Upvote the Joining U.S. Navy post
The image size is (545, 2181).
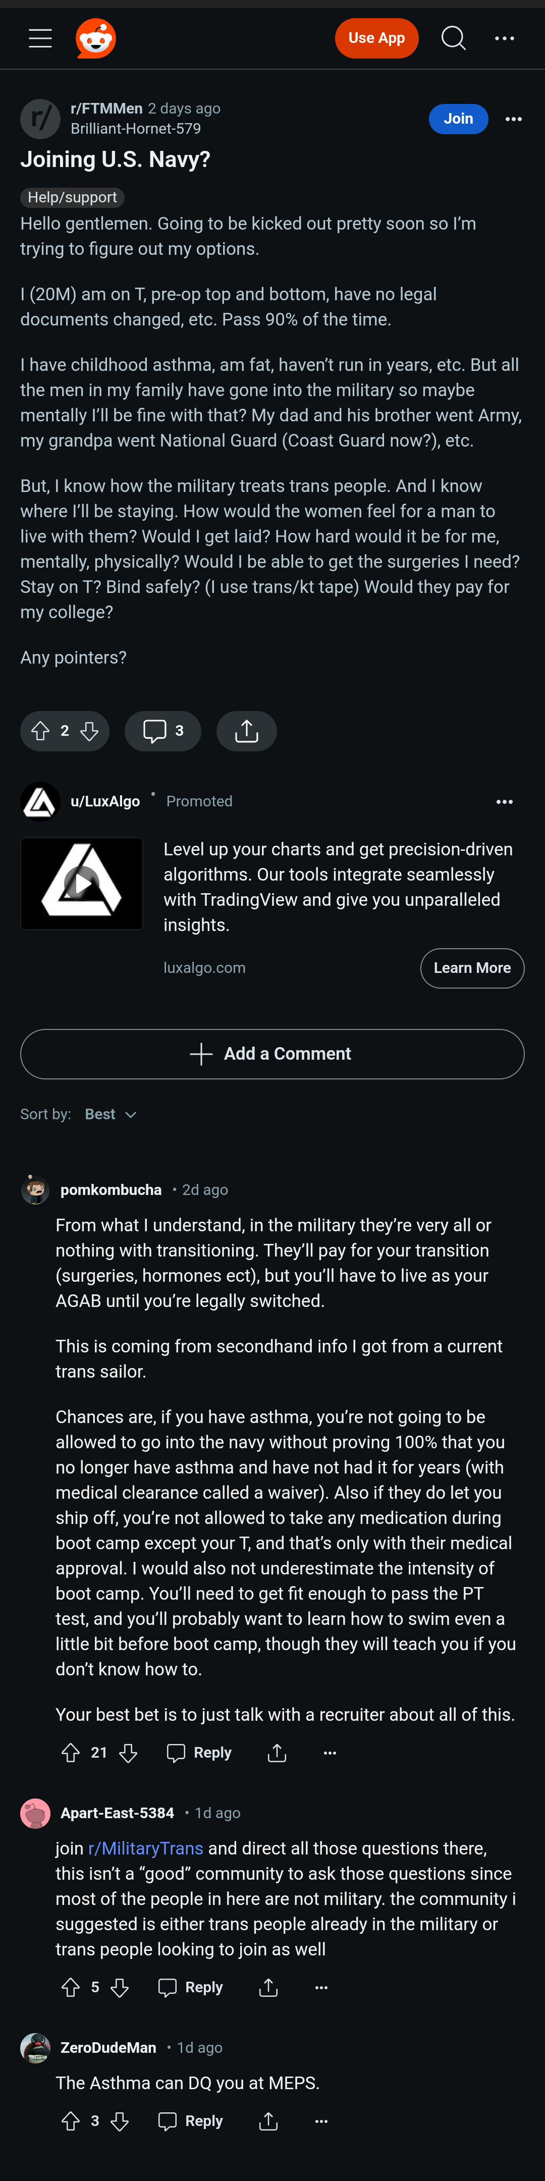point(40,731)
